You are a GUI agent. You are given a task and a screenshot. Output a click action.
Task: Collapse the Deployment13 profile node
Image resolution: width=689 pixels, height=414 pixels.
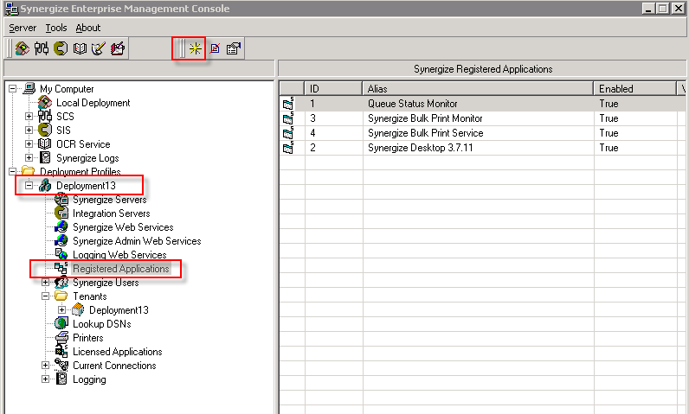click(29, 186)
